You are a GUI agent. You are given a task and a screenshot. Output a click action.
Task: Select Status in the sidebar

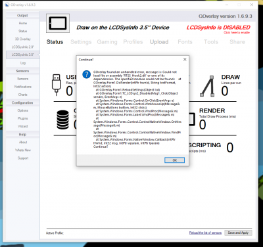(x=23, y=31)
